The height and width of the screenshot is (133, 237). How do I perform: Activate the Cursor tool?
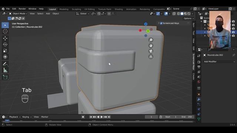pos(5,31)
